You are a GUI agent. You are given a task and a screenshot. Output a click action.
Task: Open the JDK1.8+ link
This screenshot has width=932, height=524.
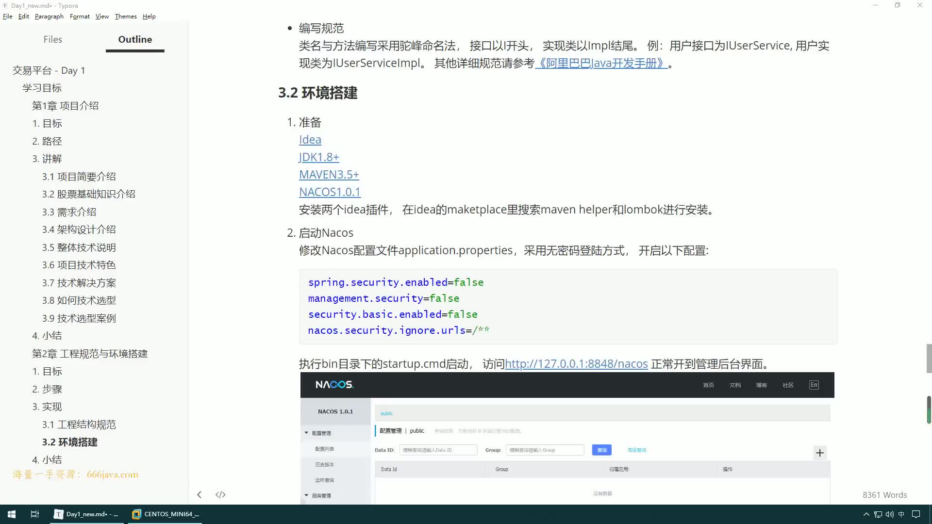coord(319,157)
